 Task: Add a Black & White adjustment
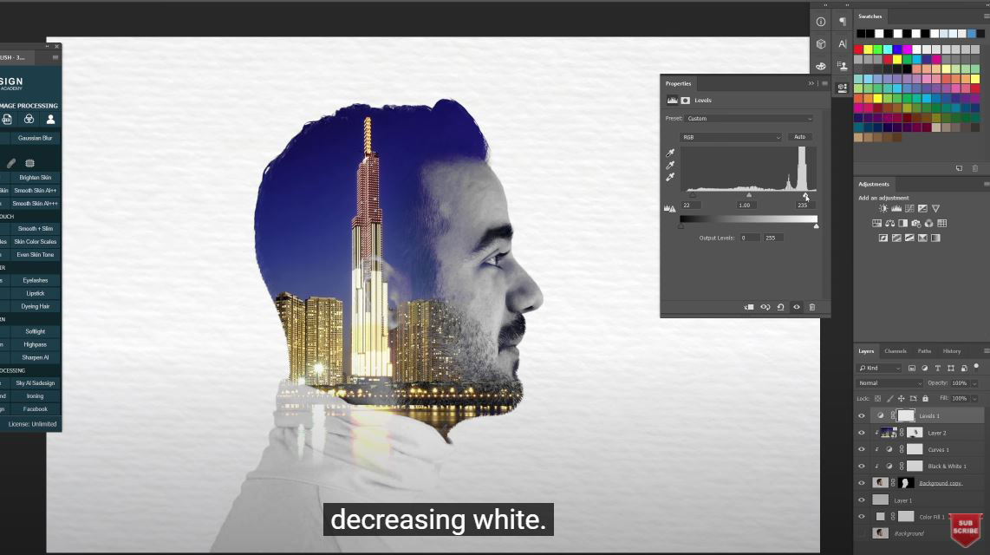(x=902, y=223)
